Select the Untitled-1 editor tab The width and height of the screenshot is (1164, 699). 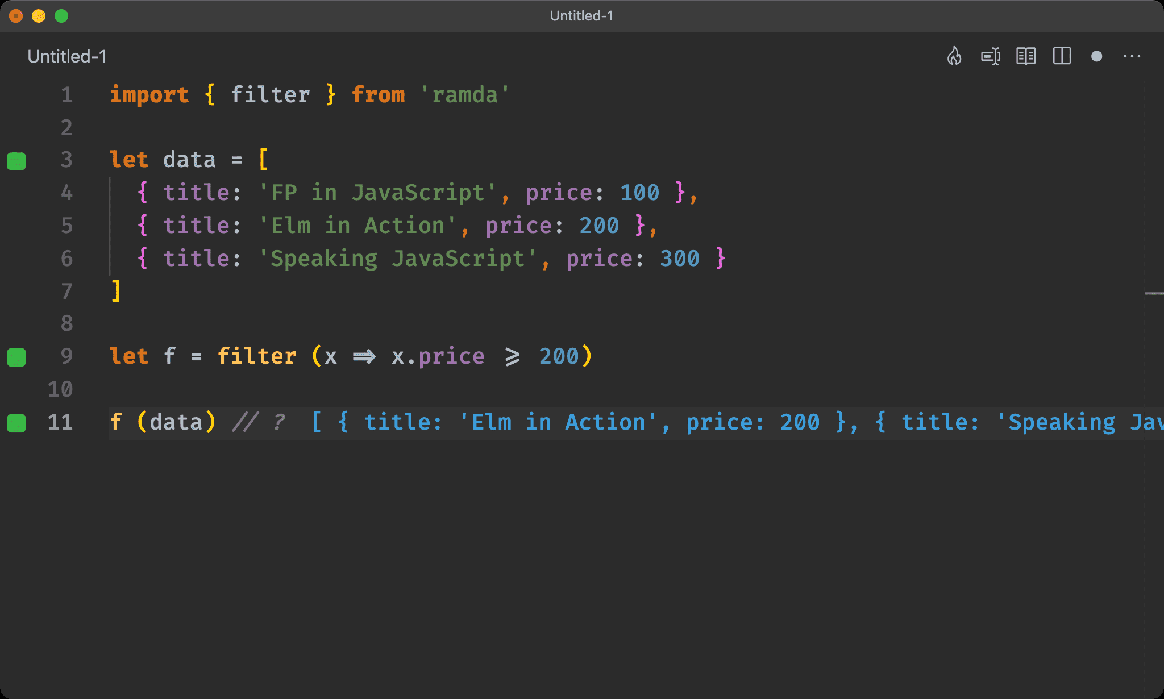tap(67, 56)
